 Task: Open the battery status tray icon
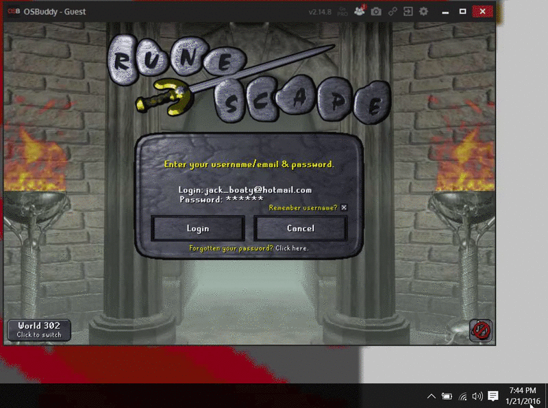coord(447,396)
